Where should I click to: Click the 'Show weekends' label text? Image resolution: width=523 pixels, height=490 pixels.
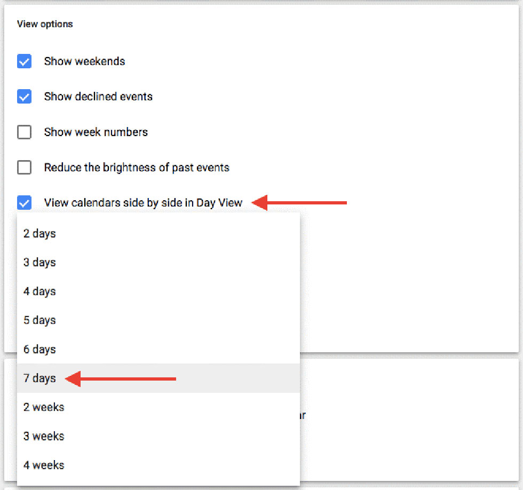pos(84,61)
